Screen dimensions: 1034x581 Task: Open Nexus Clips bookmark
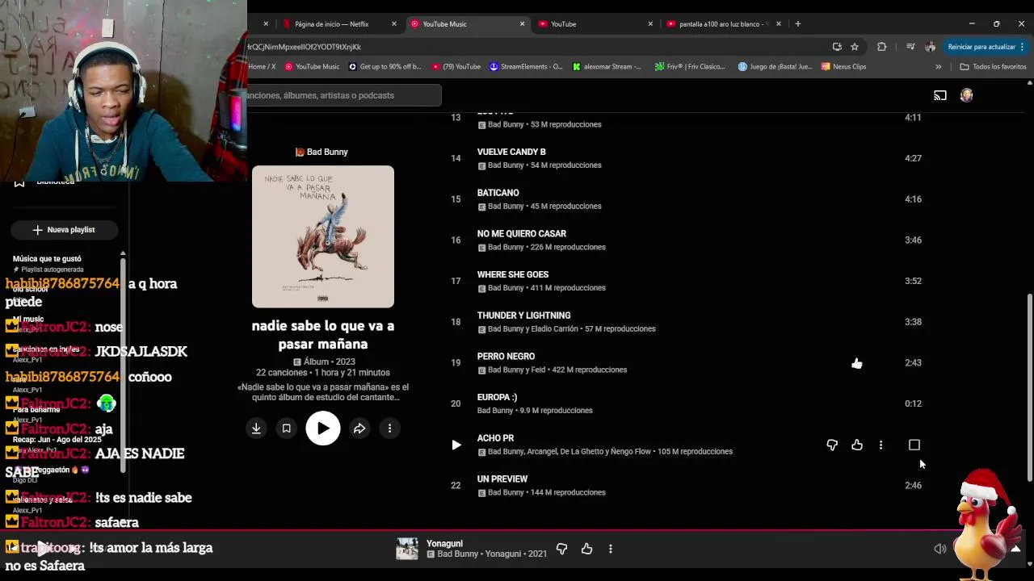(843, 67)
